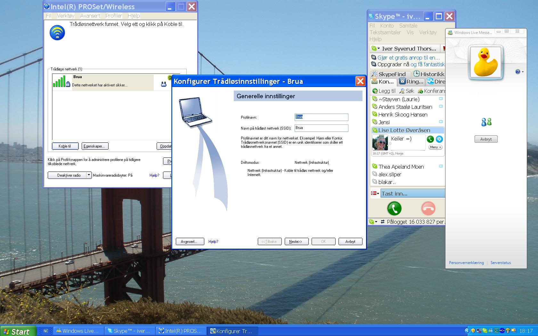538x336 pixels.
Task: Click Egenskaper... button in PROSet
Action: click(x=95, y=146)
